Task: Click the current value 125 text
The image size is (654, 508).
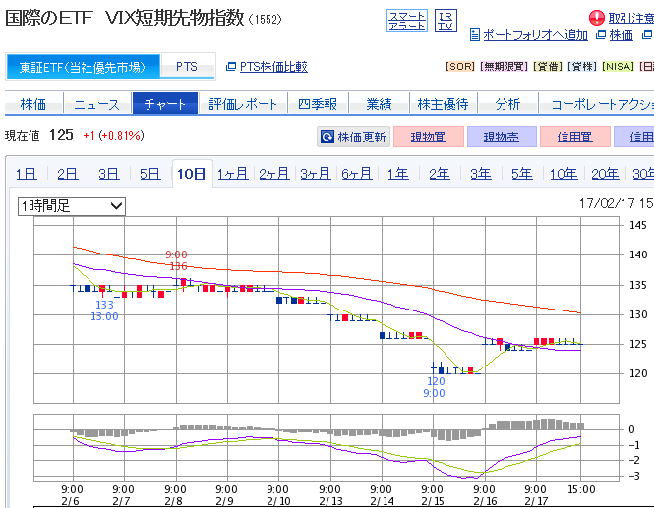Action: 61,135
